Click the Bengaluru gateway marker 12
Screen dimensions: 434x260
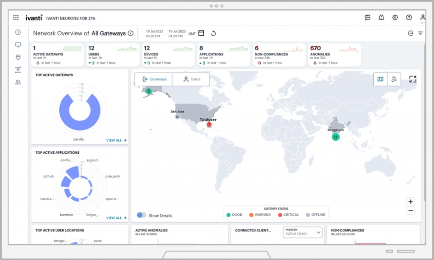pyautogui.click(x=336, y=137)
